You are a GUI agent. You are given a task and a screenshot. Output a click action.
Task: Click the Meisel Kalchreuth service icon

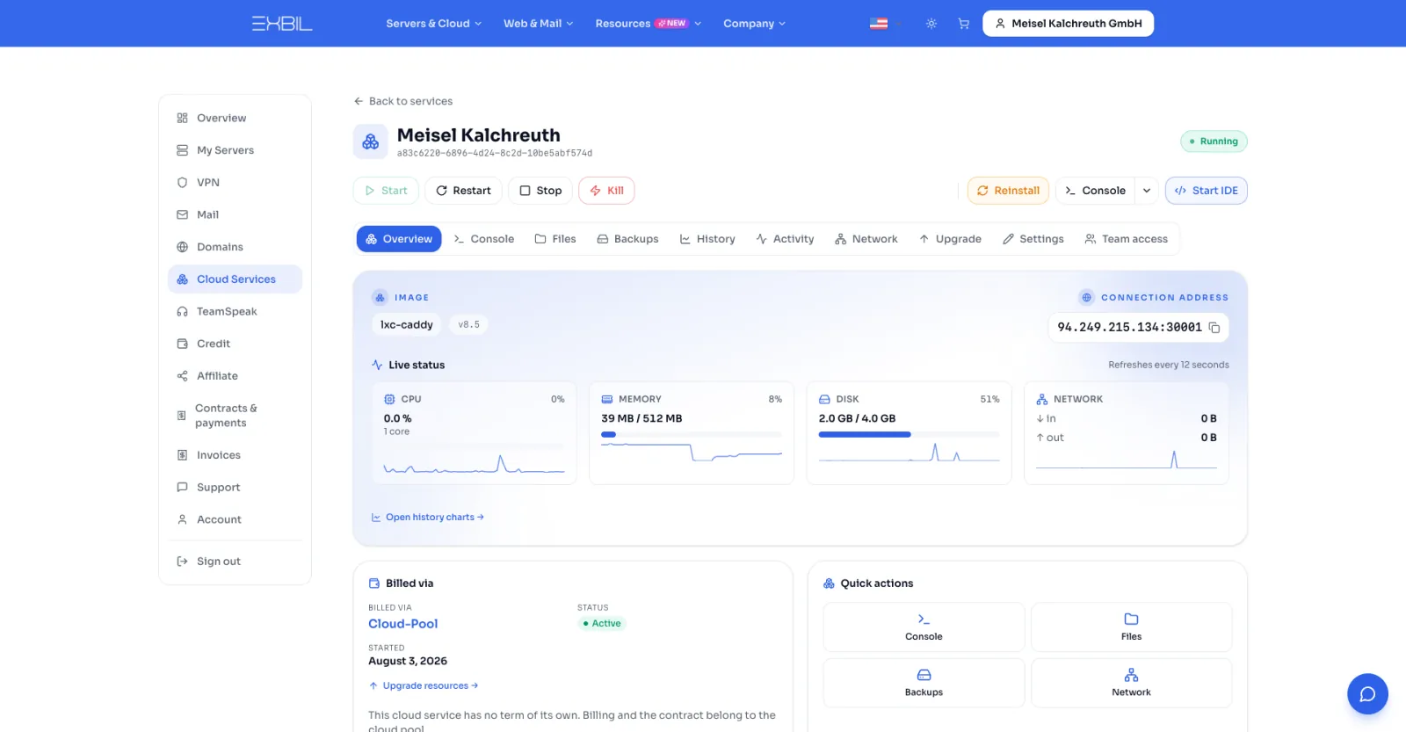pyautogui.click(x=371, y=141)
